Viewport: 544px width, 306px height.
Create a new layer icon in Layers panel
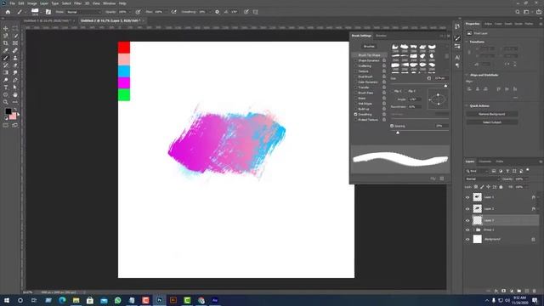click(x=527, y=291)
